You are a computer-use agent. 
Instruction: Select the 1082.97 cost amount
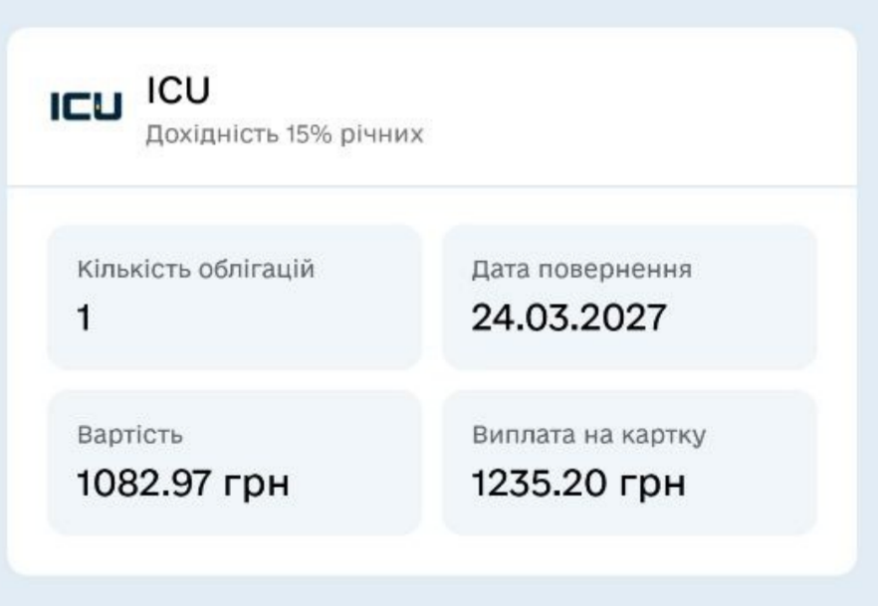pyautogui.click(x=142, y=487)
